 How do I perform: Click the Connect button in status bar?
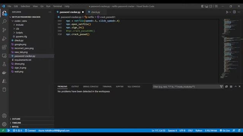point(30,130)
